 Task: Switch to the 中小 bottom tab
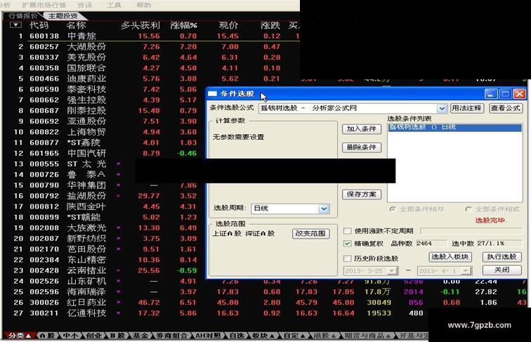(70, 336)
